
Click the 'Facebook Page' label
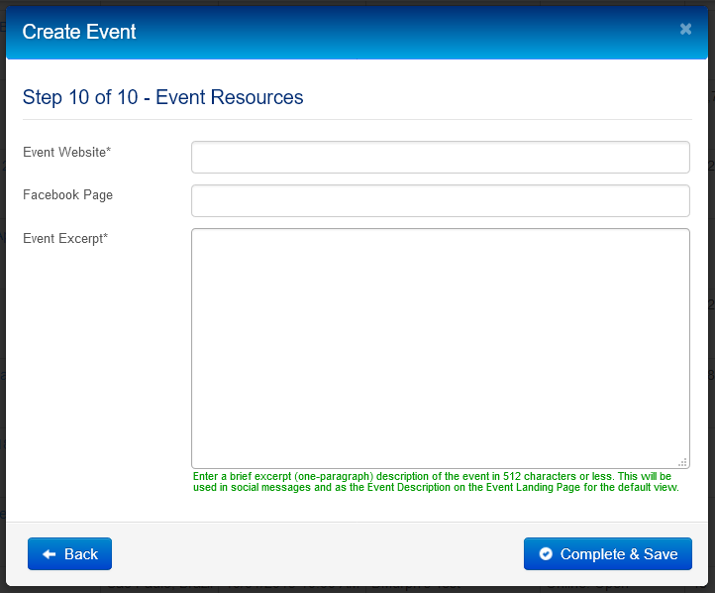pyautogui.click(x=68, y=195)
